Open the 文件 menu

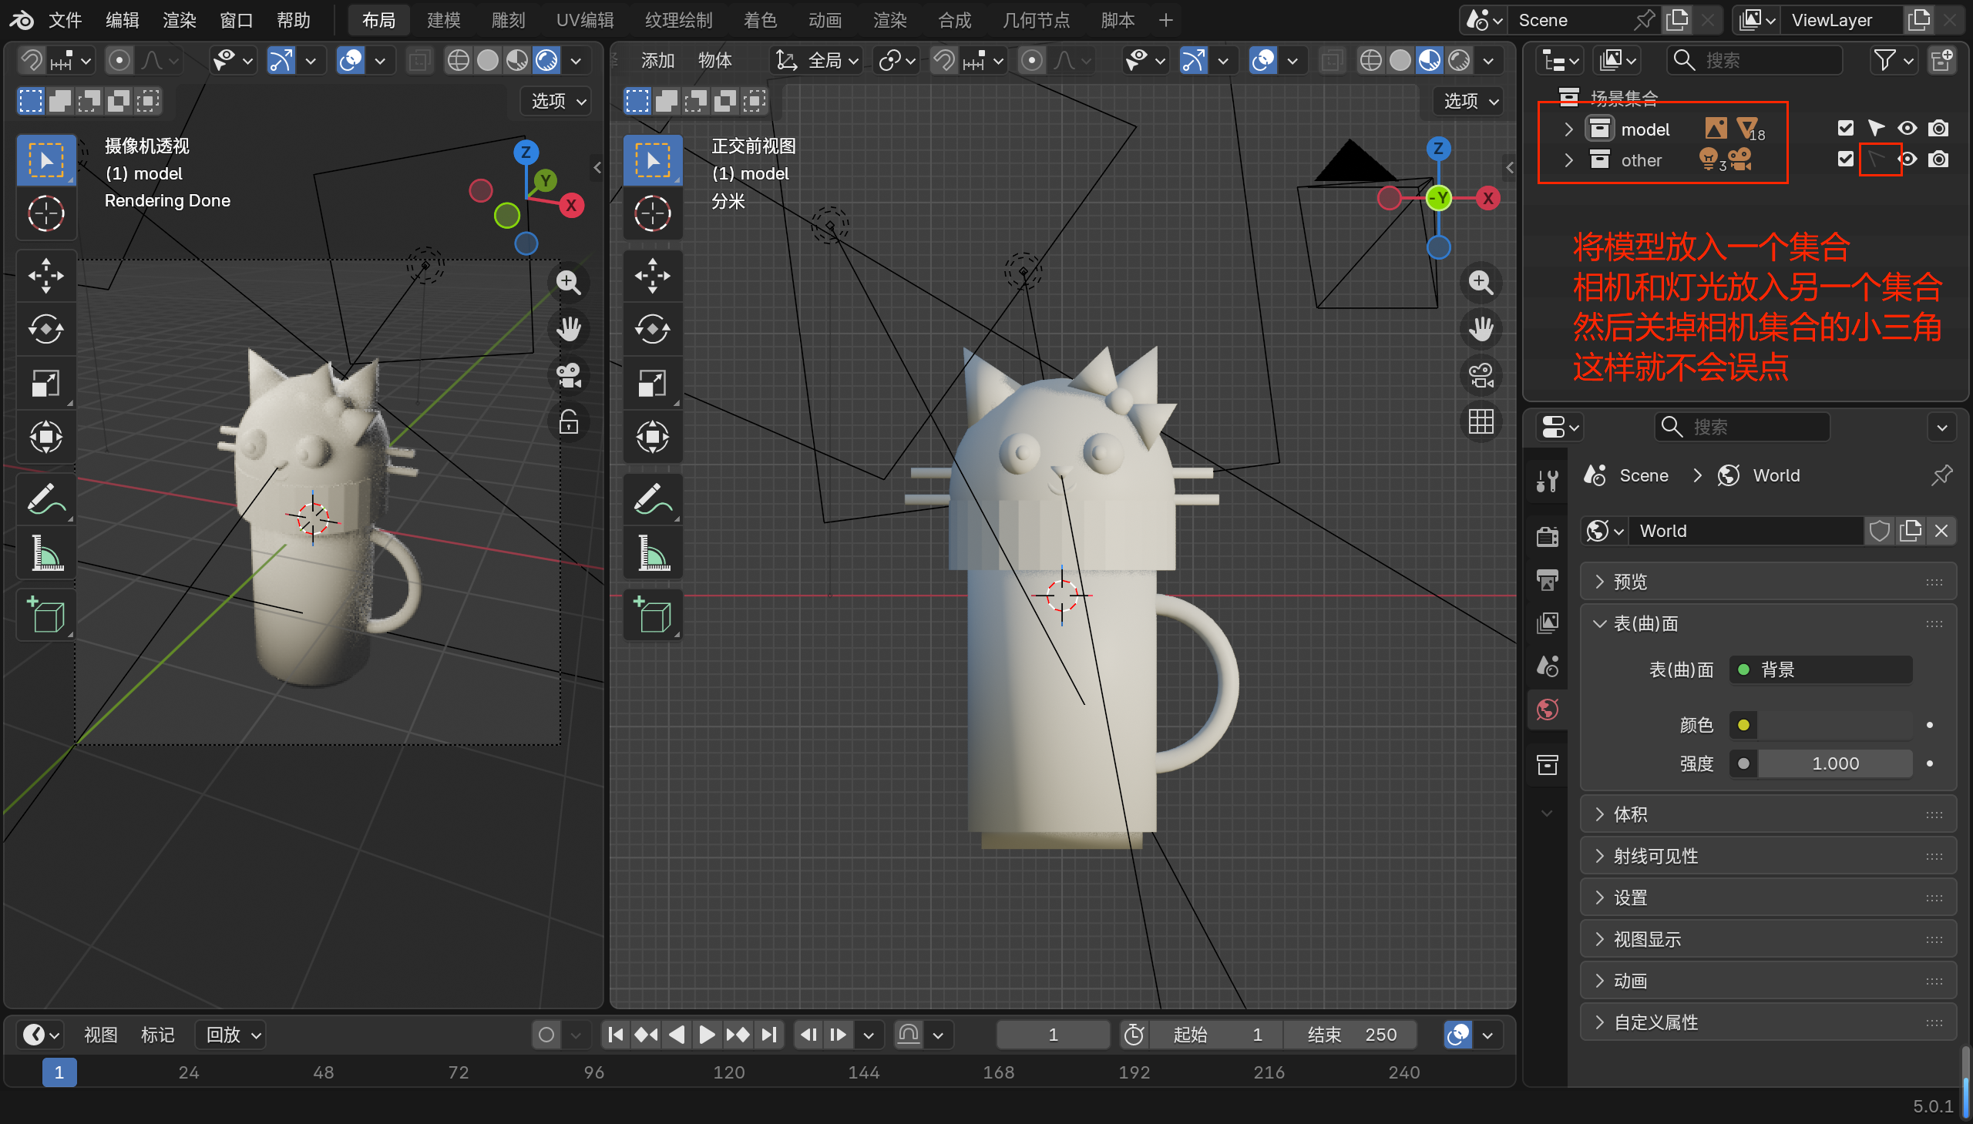[65, 20]
